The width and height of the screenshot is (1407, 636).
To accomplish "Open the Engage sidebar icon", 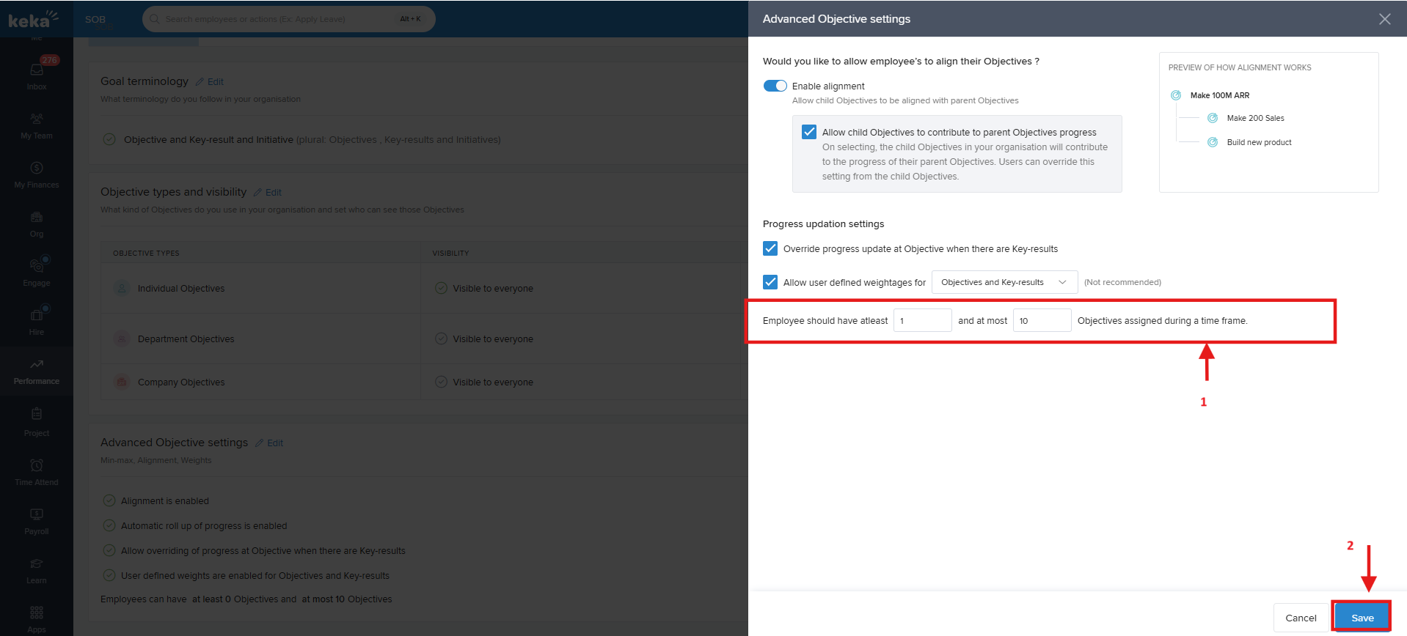I will pos(37,267).
